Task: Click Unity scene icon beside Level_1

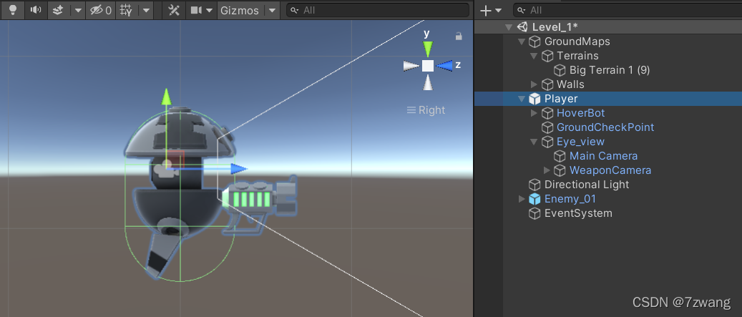Action: pyautogui.click(x=522, y=27)
